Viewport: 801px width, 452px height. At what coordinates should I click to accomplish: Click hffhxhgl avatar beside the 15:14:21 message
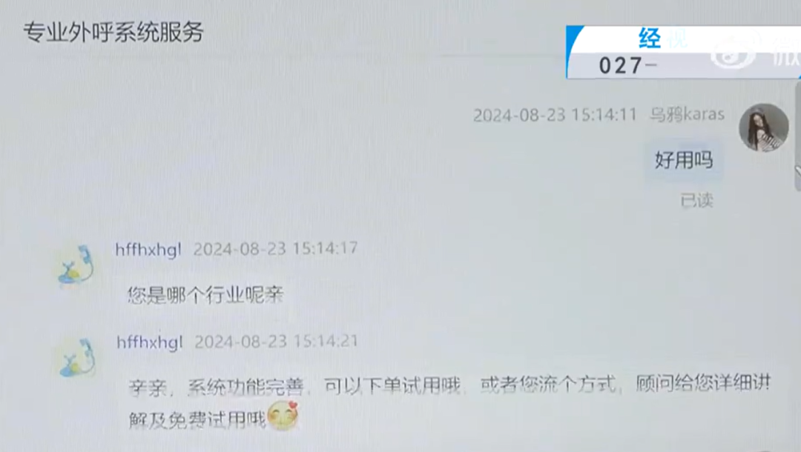[77, 358]
